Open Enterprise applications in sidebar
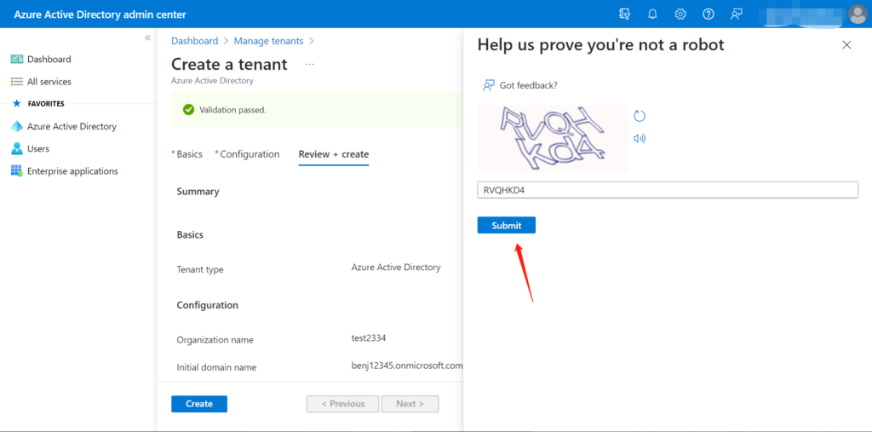The width and height of the screenshot is (872, 432). point(72,171)
